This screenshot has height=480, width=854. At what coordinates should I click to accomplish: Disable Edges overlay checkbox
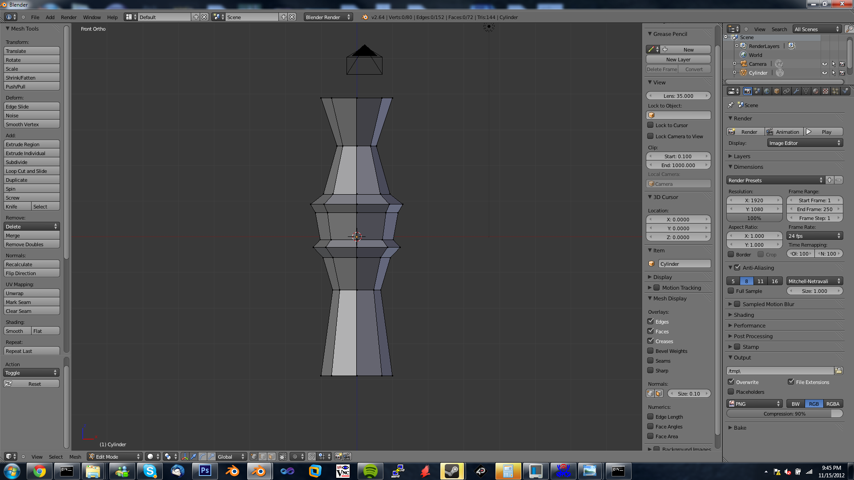pyautogui.click(x=650, y=321)
